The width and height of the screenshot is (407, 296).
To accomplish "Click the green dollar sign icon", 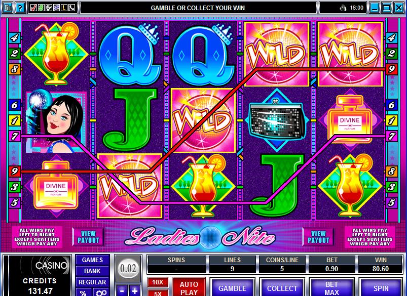I will point(41,8).
